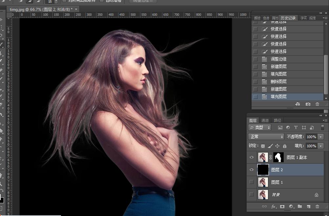Screen dimensions: 329x216
Task: Open the fx layer style menu
Action: pos(273,207)
